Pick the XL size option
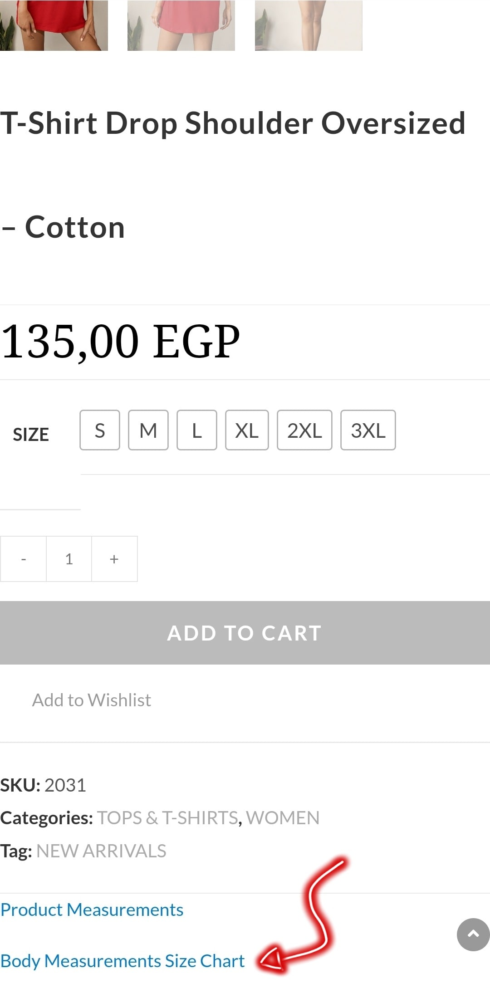This screenshot has height=988, width=490. pos(247,430)
